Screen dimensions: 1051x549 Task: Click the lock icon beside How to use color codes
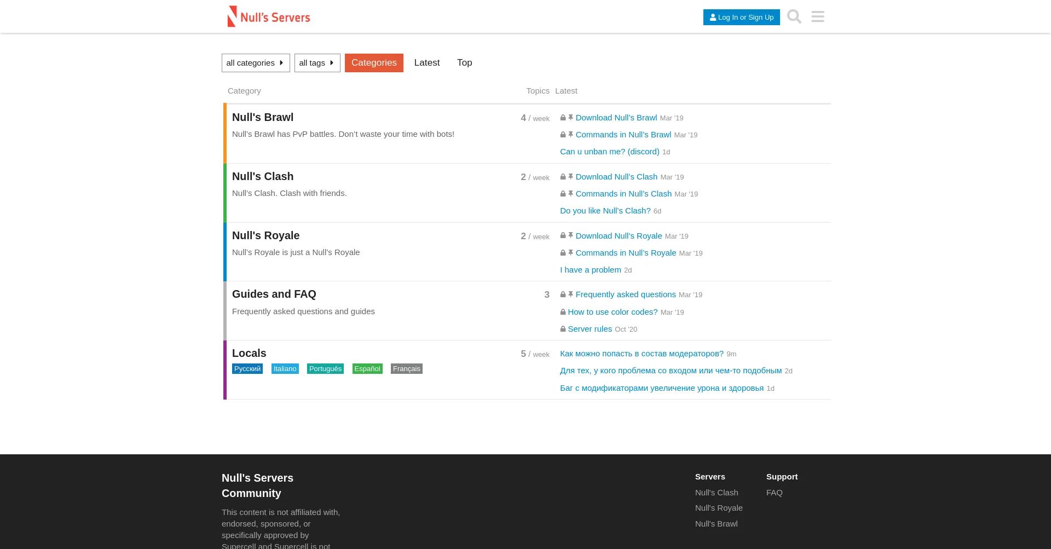coord(563,312)
